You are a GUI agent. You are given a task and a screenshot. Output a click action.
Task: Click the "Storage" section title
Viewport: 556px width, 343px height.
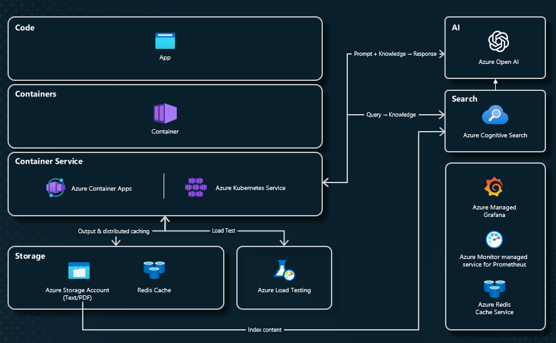point(30,256)
